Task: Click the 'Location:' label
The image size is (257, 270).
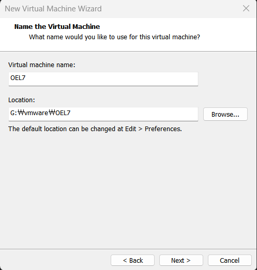Action: 22,100
